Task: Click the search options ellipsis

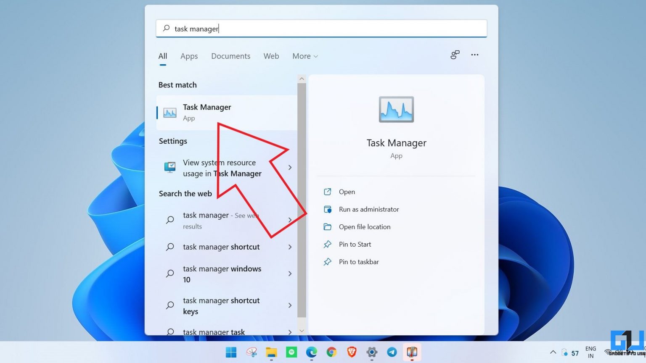Action: pyautogui.click(x=475, y=55)
